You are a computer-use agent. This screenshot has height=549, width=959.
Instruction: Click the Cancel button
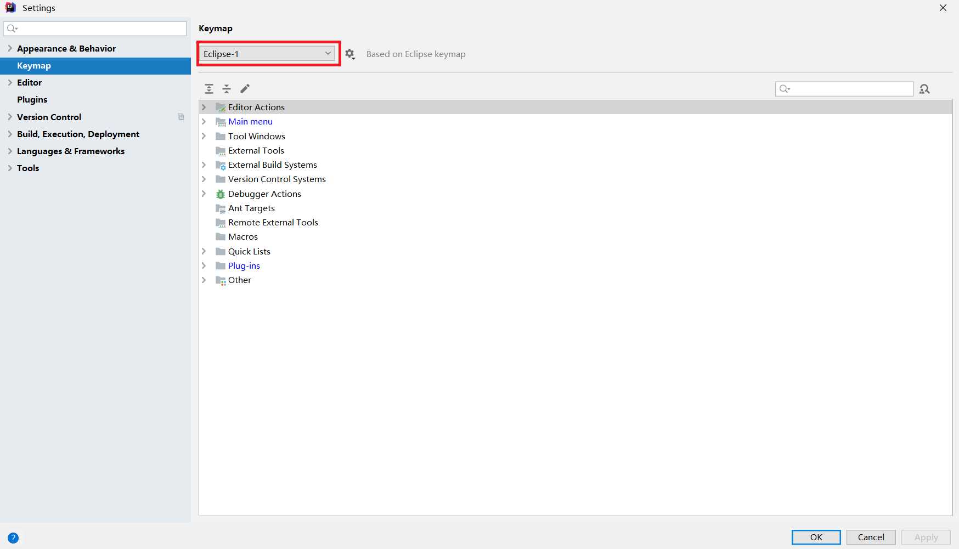(871, 537)
